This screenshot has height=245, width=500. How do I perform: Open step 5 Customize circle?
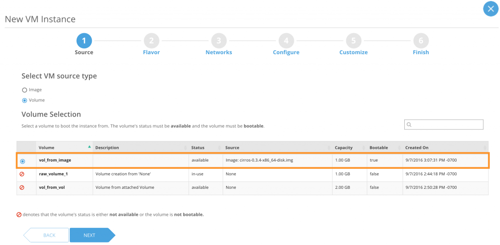(354, 41)
